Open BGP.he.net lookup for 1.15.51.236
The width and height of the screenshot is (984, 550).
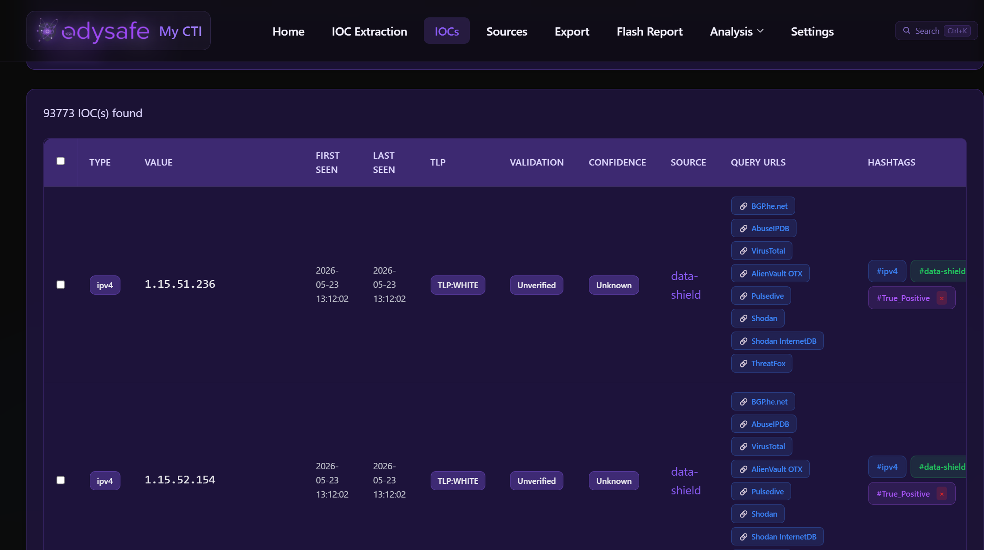tap(763, 206)
